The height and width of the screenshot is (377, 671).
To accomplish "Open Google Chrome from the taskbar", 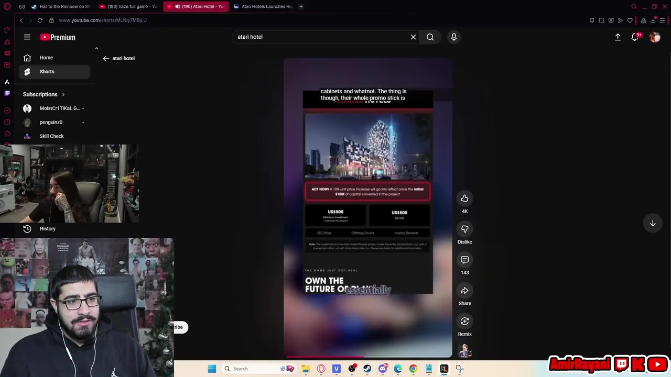I will click(x=413, y=369).
